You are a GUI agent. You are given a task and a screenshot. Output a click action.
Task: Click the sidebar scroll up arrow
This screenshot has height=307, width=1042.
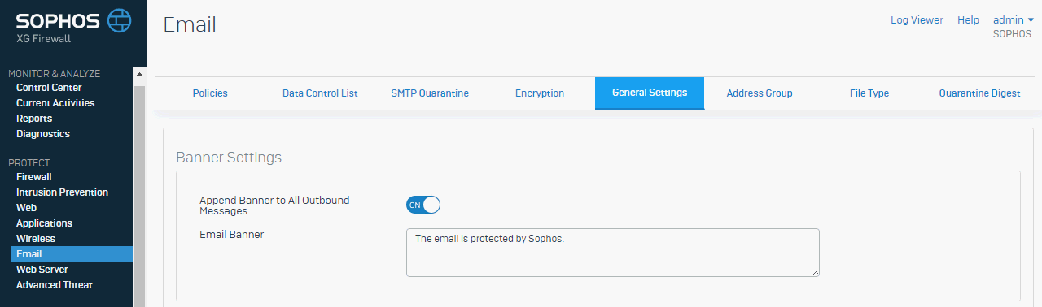(138, 75)
